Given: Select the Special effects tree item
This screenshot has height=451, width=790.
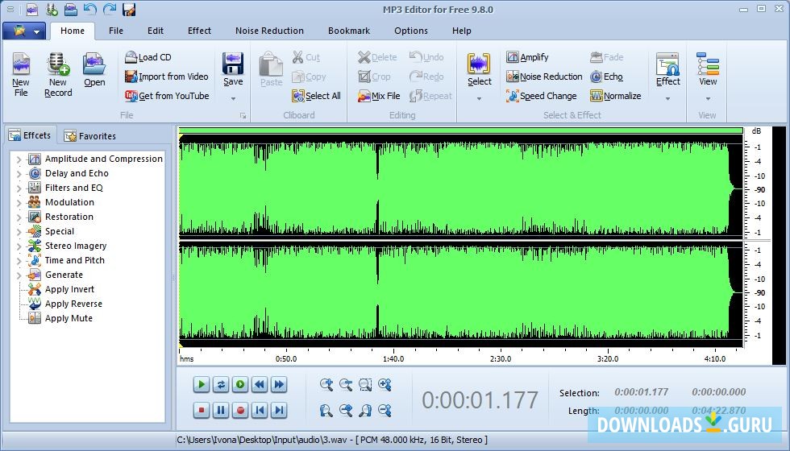Looking at the screenshot, I should point(60,231).
